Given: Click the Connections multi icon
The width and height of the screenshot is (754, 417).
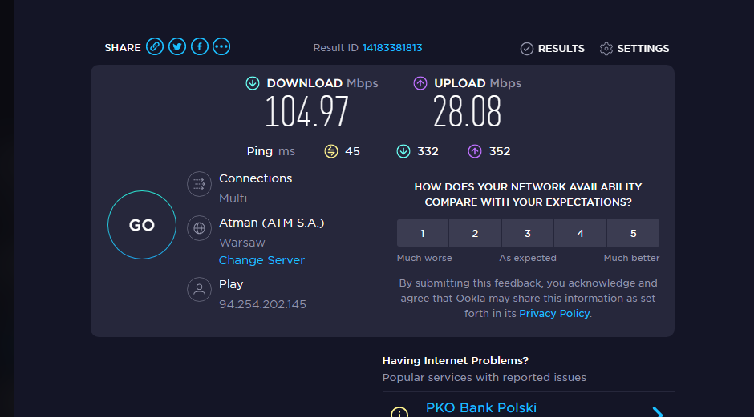Looking at the screenshot, I should click(x=199, y=184).
